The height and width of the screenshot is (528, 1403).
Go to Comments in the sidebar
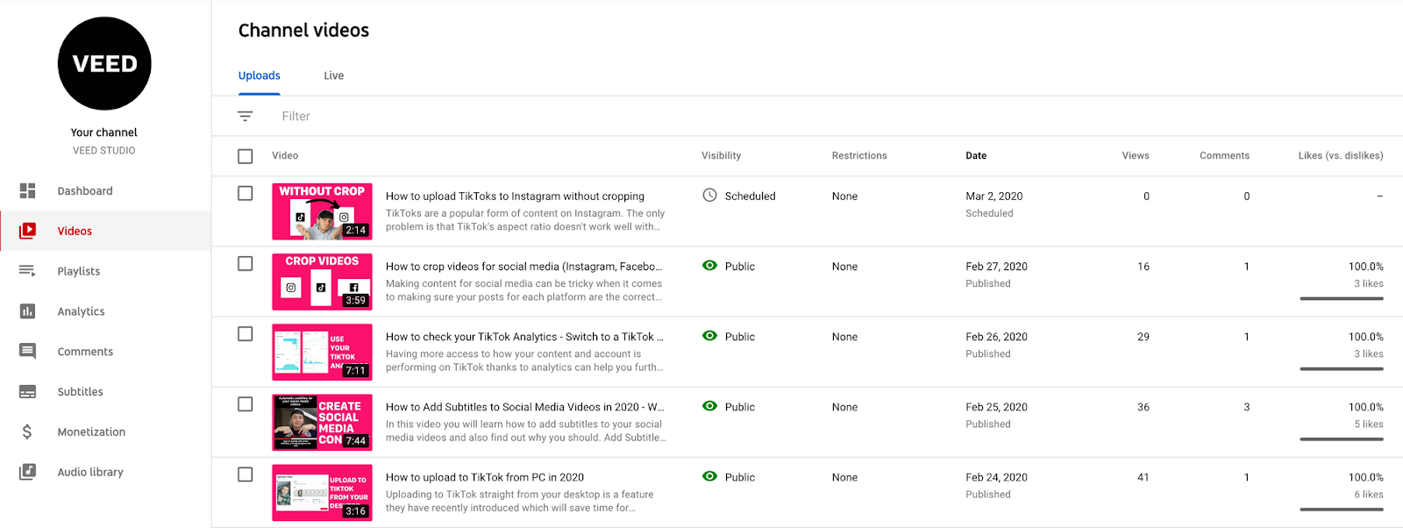click(x=105, y=351)
